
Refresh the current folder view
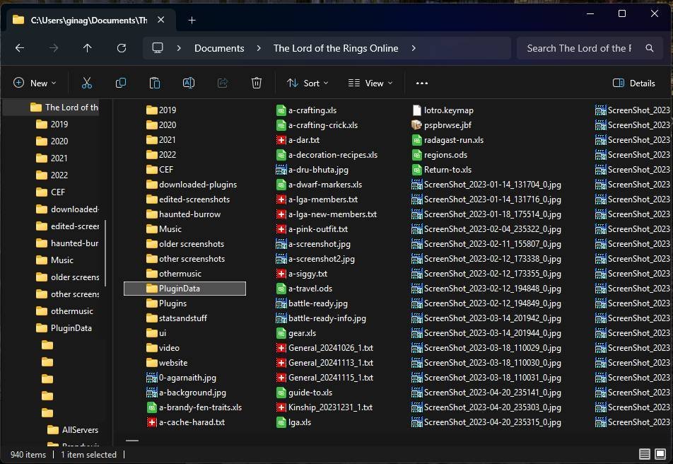[x=122, y=48]
